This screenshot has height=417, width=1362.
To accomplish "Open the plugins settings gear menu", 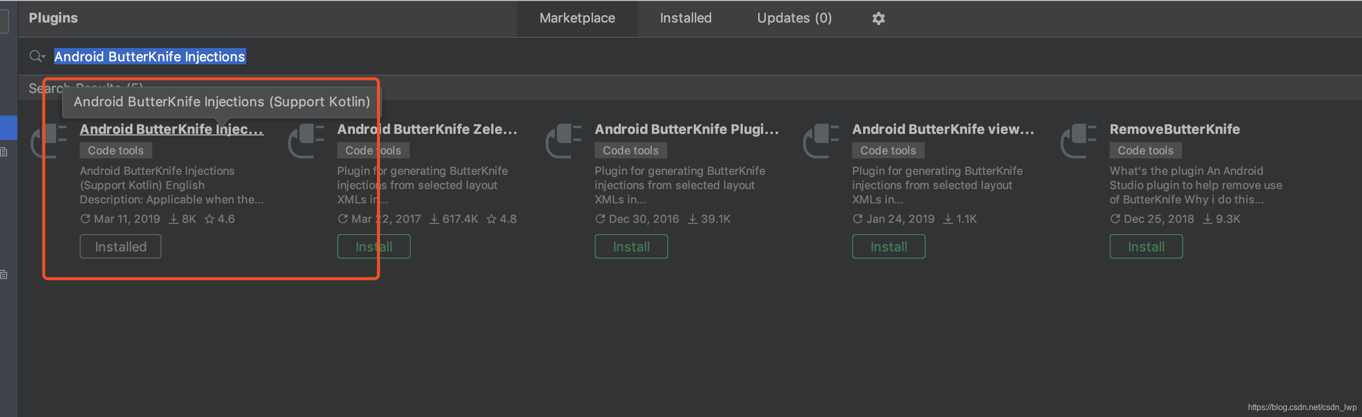I will click(878, 18).
